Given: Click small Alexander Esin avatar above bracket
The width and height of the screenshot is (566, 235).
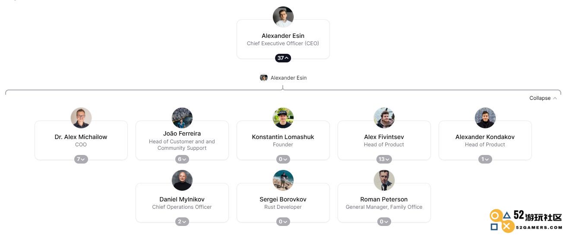Looking at the screenshot, I should tap(264, 78).
